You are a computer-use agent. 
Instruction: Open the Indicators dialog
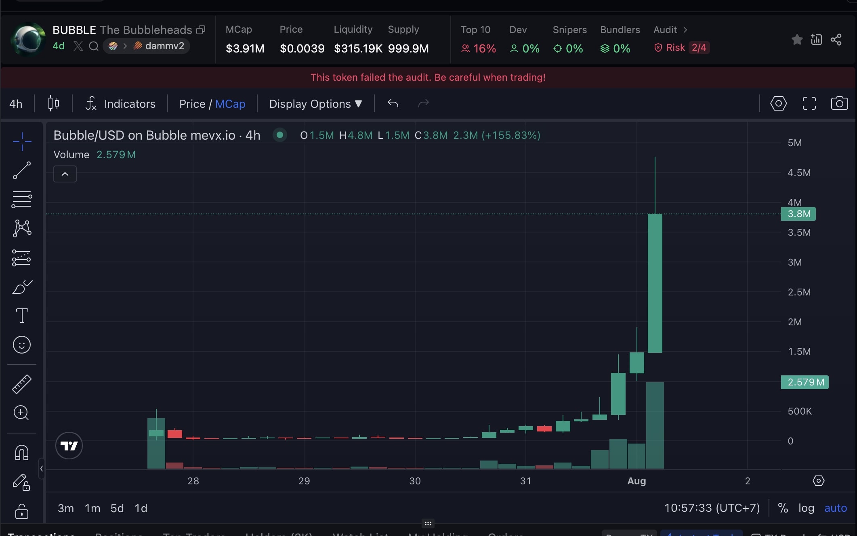click(120, 104)
